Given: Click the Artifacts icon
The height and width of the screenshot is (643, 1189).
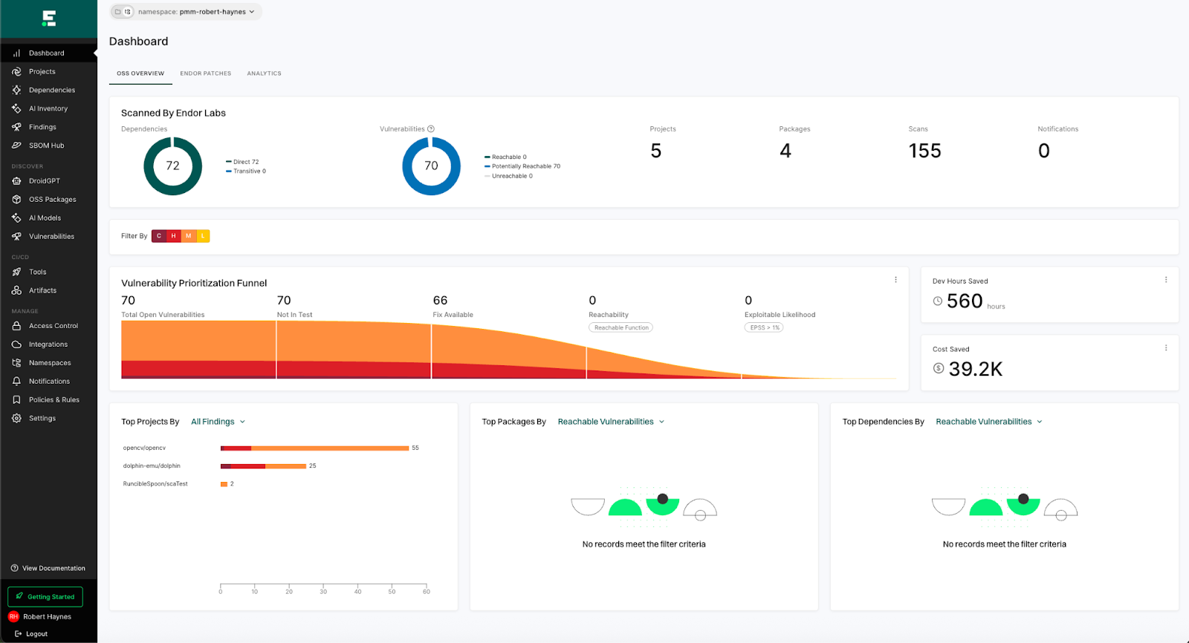Looking at the screenshot, I should pyautogui.click(x=16, y=290).
